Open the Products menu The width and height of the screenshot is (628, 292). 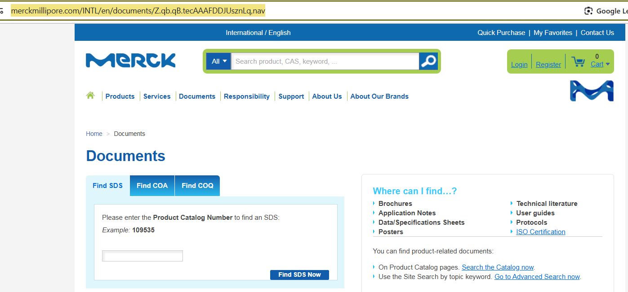(120, 96)
